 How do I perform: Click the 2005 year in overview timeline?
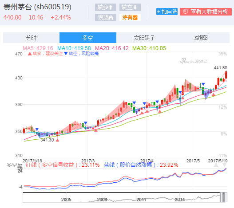[x=66, y=200]
